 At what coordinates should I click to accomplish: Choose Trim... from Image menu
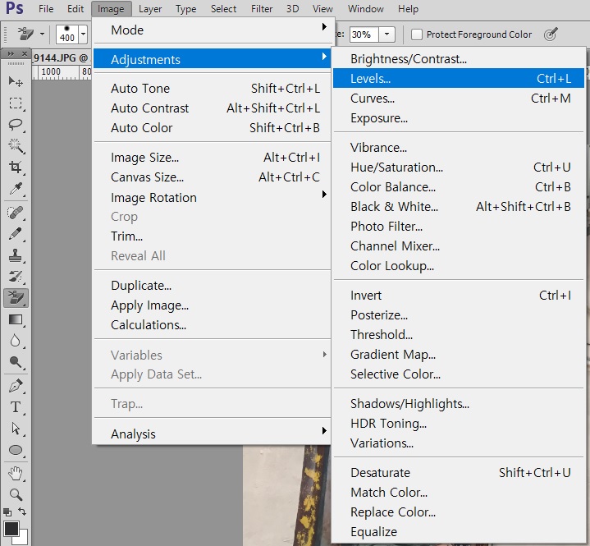tap(213, 236)
